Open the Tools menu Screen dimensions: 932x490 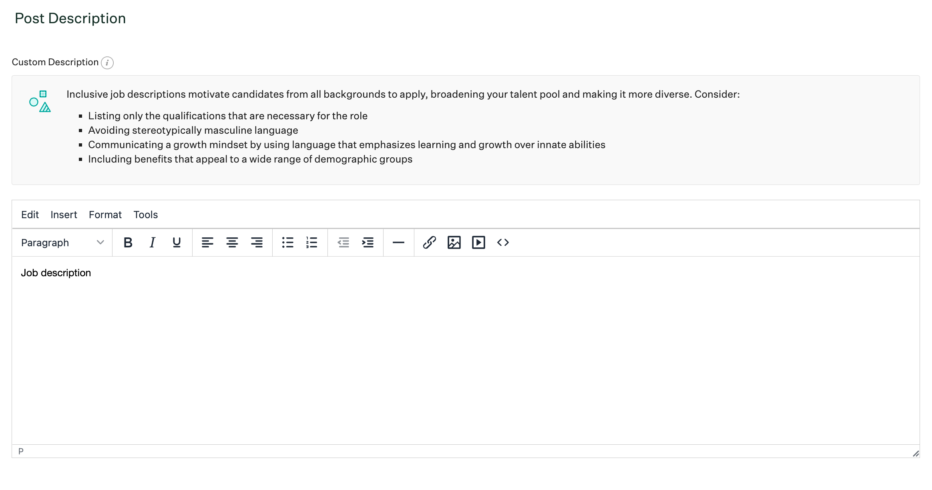pos(146,215)
